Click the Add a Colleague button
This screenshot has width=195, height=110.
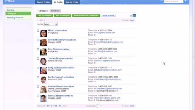(63, 16)
